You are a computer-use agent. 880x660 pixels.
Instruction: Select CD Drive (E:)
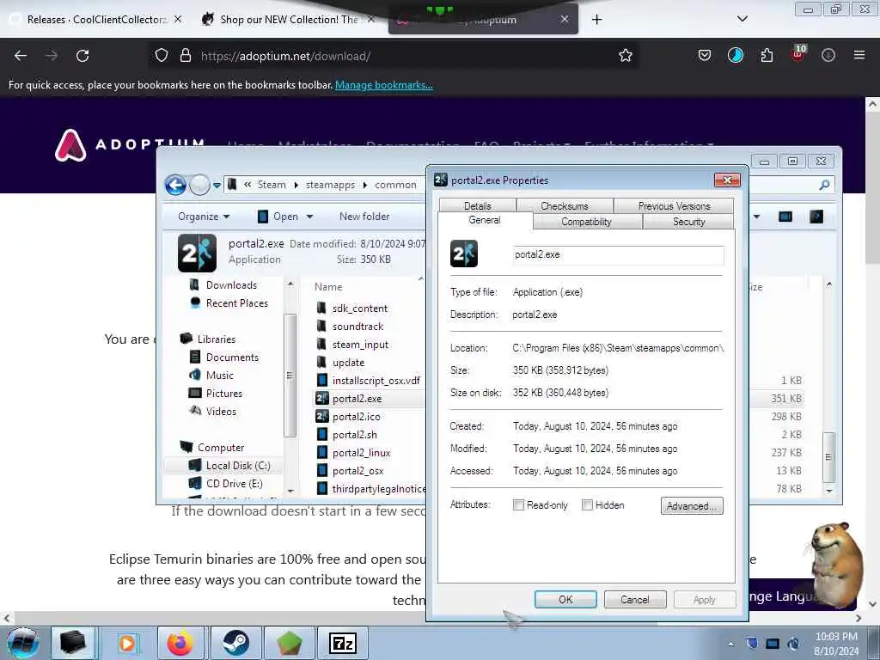coord(234,484)
